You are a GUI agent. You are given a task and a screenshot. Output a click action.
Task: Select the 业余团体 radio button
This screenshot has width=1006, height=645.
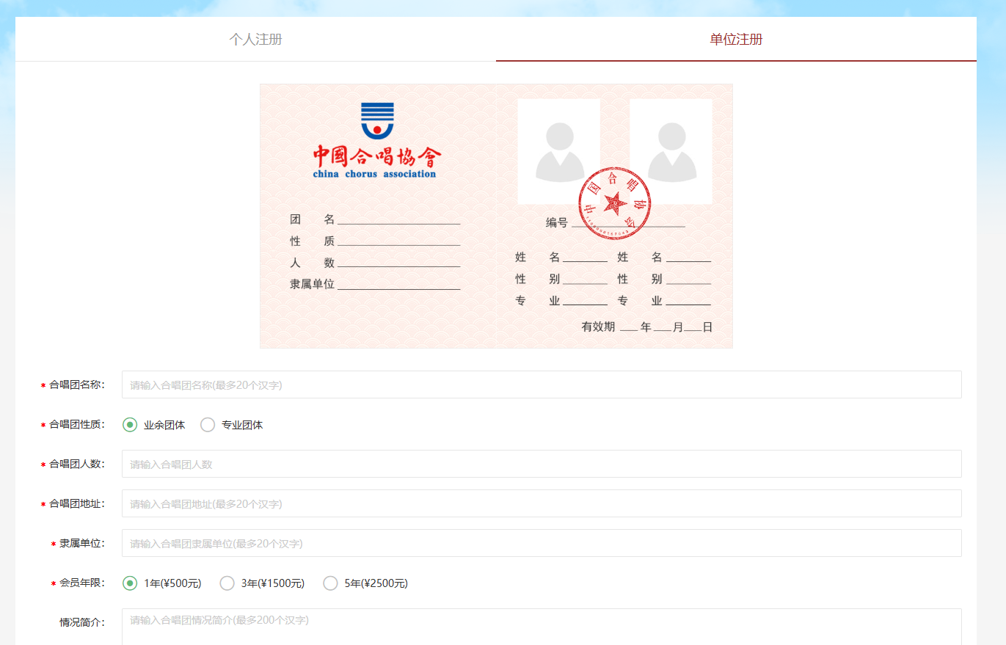[130, 425]
